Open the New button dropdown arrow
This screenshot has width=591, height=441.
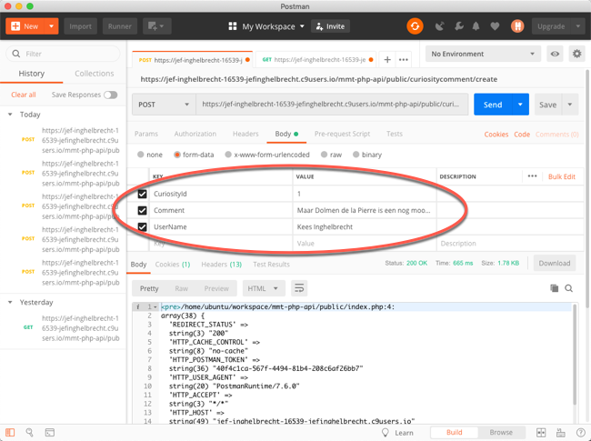tap(51, 26)
